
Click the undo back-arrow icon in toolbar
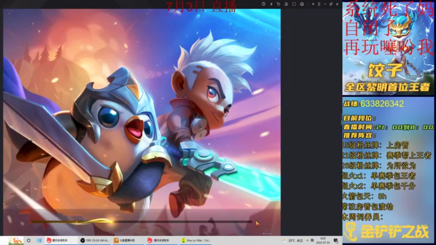tap(278, 4)
